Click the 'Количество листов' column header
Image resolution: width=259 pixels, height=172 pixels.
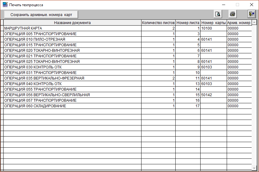coord(158,23)
